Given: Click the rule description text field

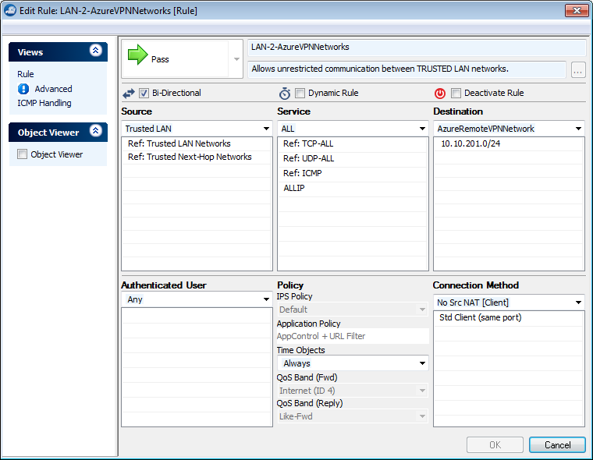Looking at the screenshot, I should (x=407, y=69).
